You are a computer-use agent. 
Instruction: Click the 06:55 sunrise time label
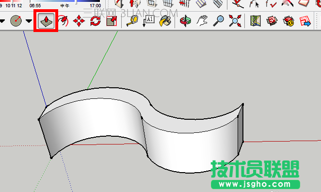35,6
